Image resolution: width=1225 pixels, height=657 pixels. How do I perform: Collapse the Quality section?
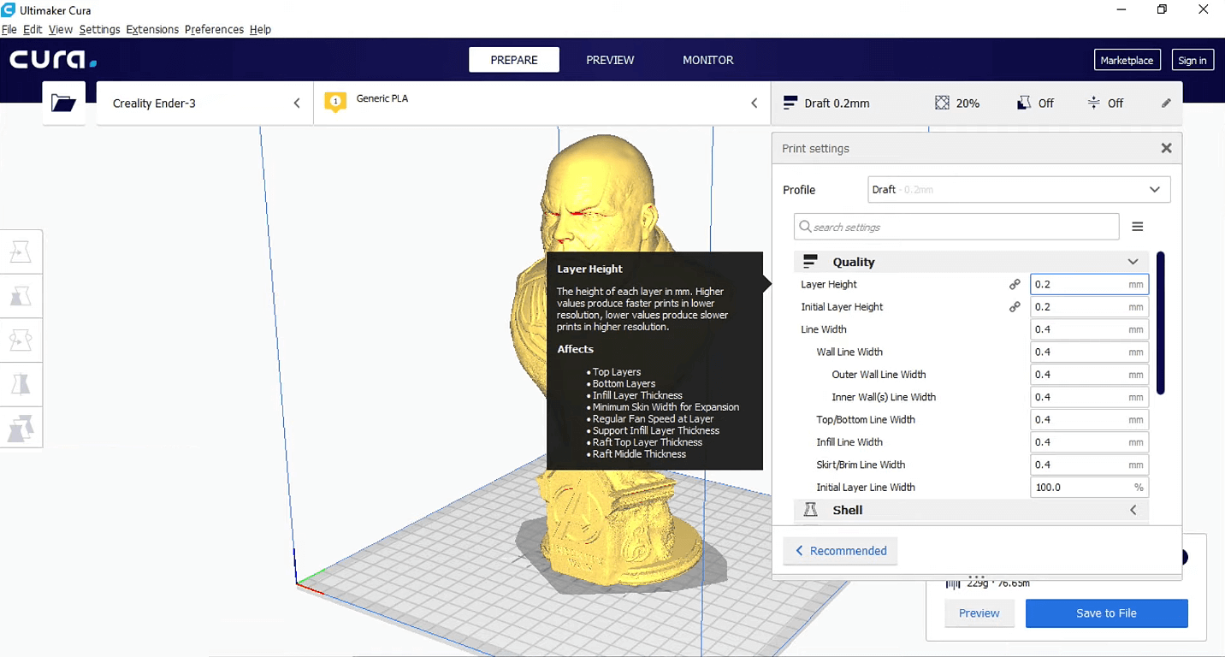point(1133,262)
